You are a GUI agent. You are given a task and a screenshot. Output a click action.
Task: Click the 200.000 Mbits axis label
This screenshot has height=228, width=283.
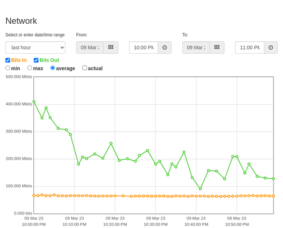pos(19,159)
